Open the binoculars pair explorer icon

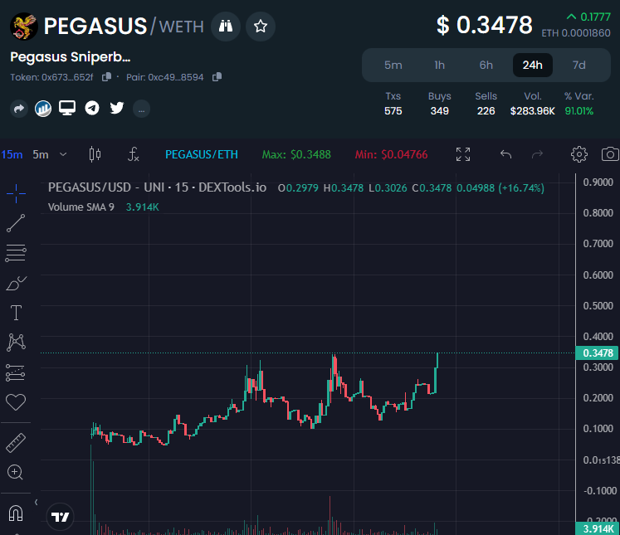(226, 27)
